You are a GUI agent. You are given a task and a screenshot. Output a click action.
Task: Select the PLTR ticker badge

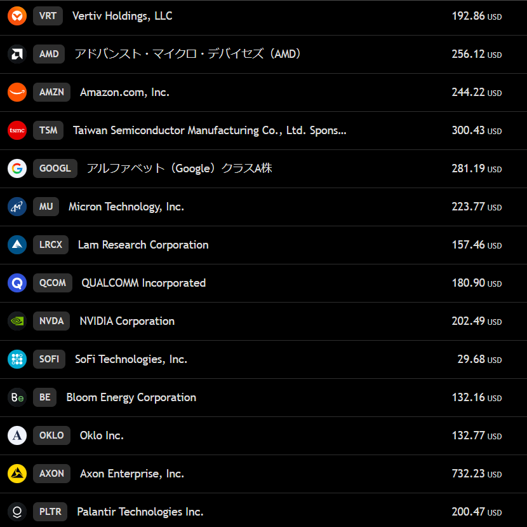50,512
